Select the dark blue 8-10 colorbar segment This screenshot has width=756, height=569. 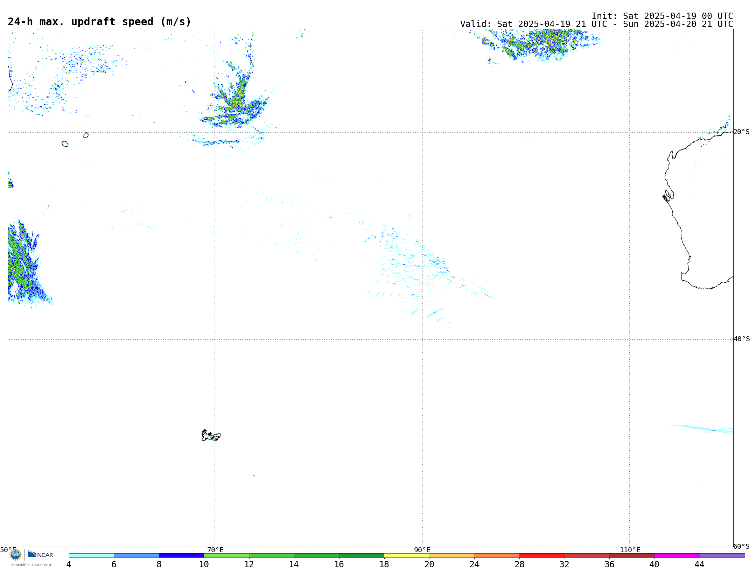pos(182,555)
